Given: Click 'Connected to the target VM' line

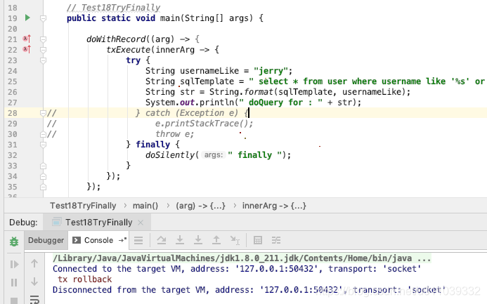Looking at the screenshot, I should (x=237, y=269).
